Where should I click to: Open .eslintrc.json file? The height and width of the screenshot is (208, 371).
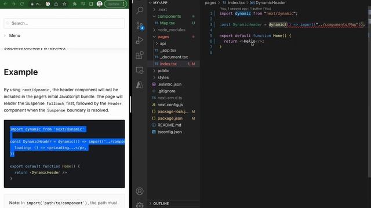(169, 84)
